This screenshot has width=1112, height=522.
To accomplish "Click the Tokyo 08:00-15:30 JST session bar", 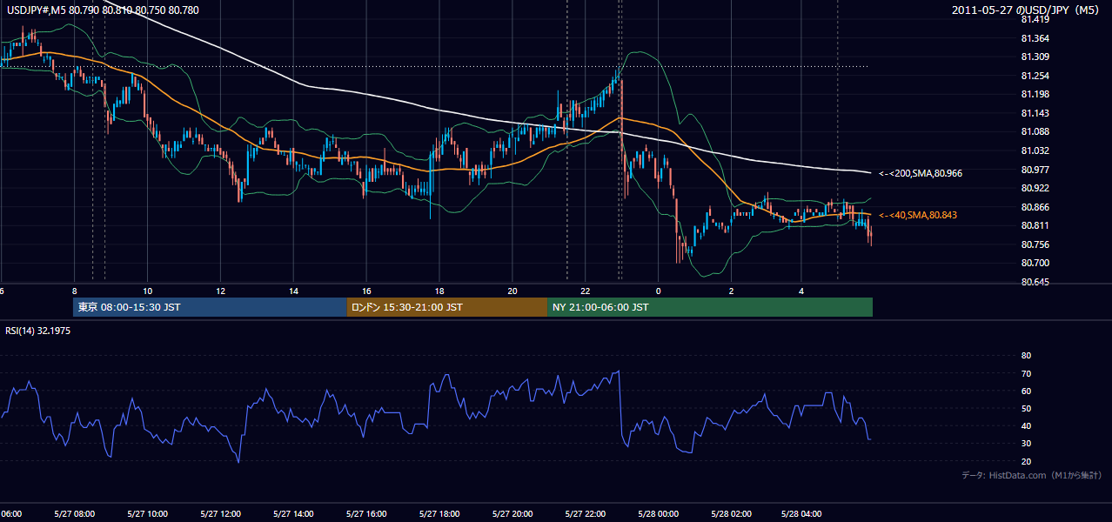I will coord(210,307).
